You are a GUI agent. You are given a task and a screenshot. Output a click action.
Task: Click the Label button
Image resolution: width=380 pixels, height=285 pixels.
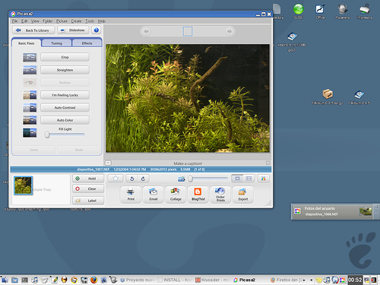pos(88,201)
